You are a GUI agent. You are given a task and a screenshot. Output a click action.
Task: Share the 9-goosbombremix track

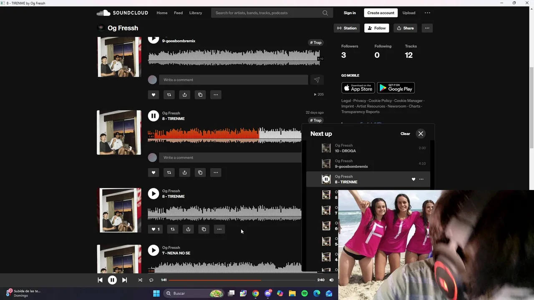click(x=184, y=95)
